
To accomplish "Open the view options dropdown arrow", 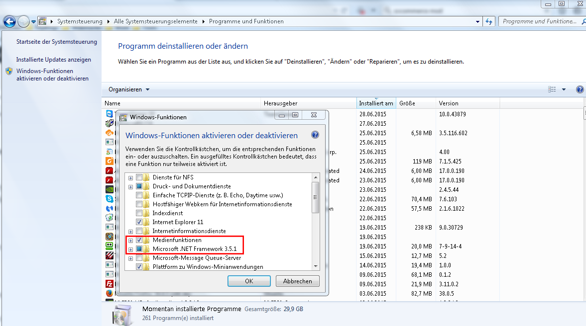I will [564, 89].
